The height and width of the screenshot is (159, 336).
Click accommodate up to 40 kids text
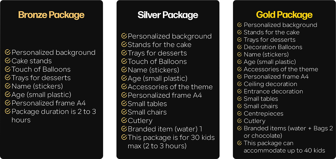tap(284, 150)
